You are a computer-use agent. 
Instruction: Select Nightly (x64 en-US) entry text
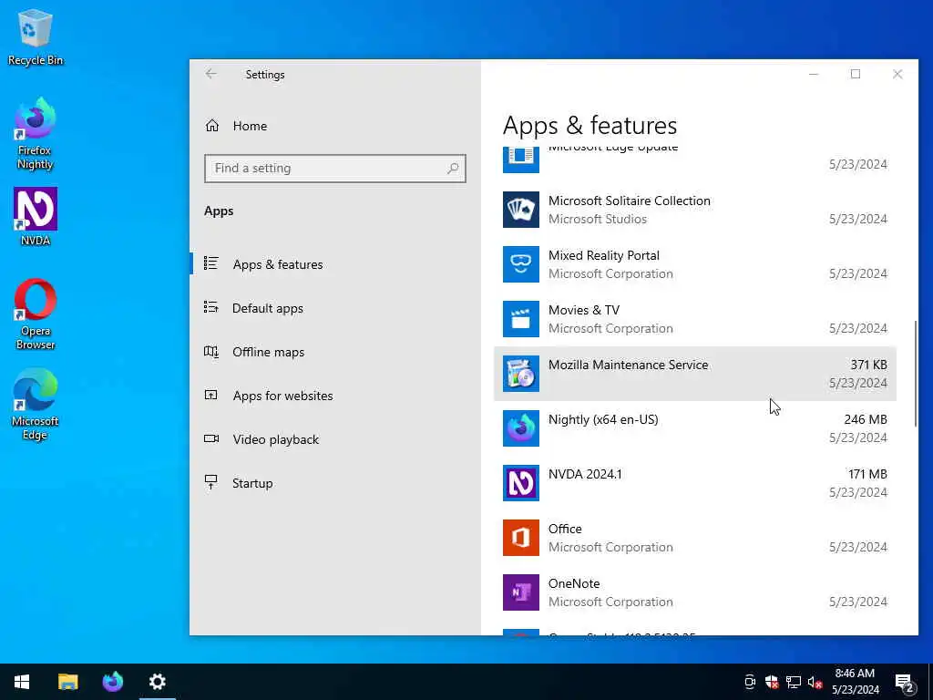pyautogui.click(x=603, y=419)
